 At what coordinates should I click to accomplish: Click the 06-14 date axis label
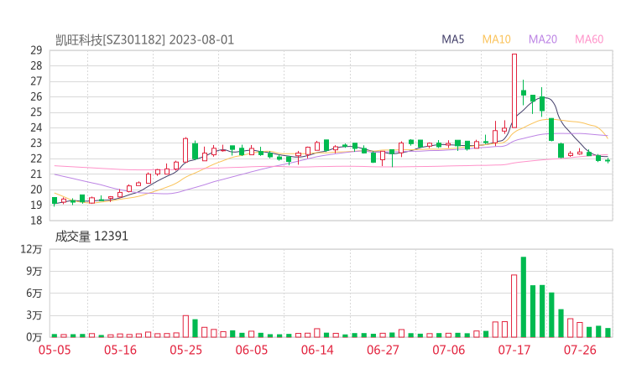[x=317, y=350]
